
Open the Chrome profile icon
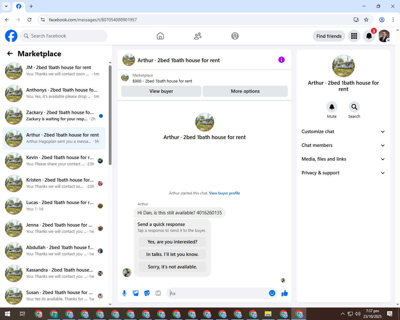click(382, 20)
